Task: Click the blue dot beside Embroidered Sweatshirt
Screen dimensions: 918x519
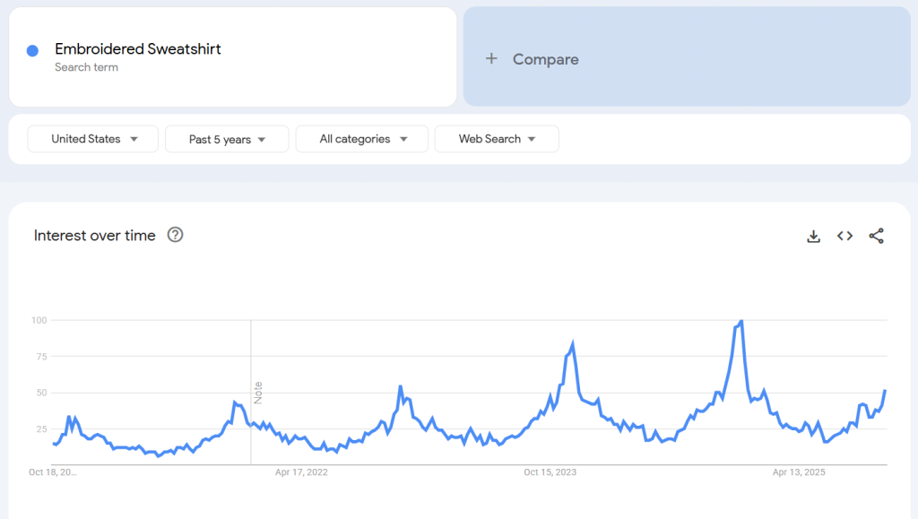Action: coord(32,51)
